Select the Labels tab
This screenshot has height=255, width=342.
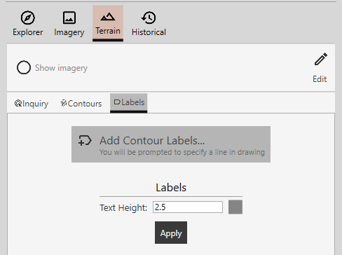(129, 103)
